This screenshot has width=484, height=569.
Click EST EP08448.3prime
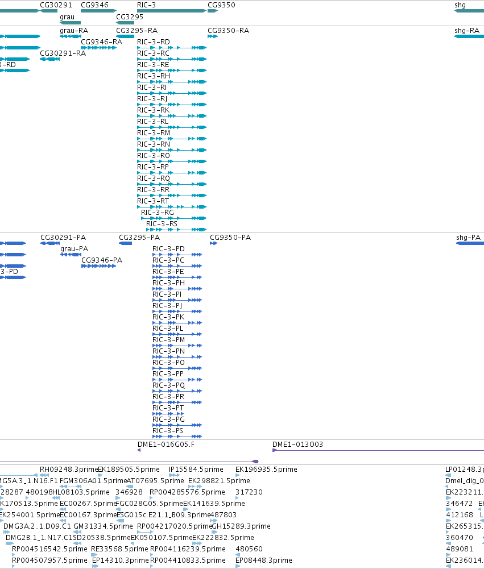238,566
